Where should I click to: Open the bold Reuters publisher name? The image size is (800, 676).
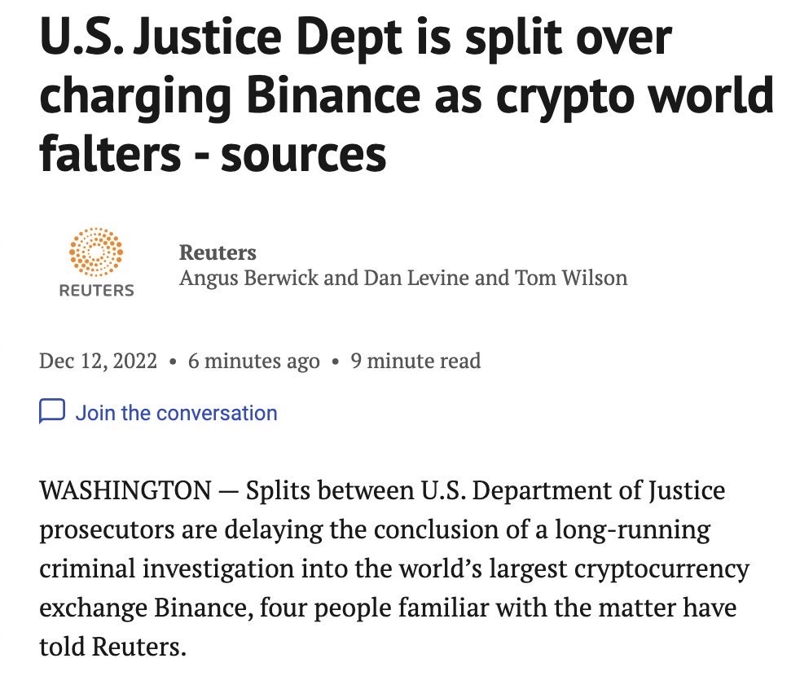point(218,252)
